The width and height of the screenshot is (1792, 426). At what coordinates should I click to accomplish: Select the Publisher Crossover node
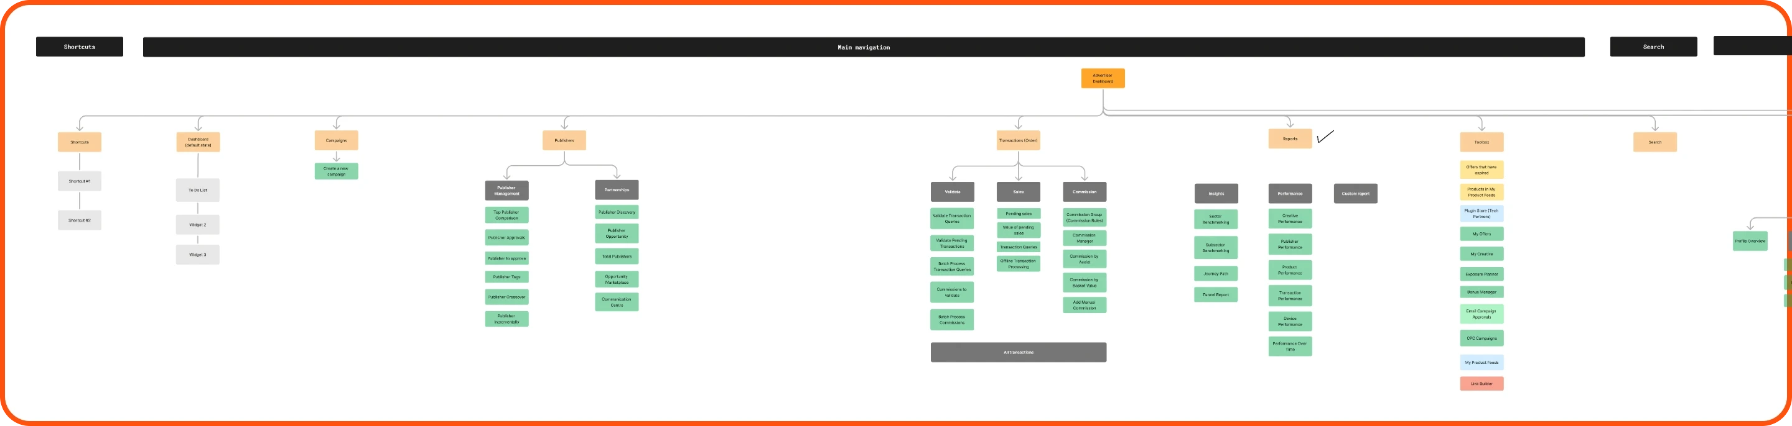[506, 297]
